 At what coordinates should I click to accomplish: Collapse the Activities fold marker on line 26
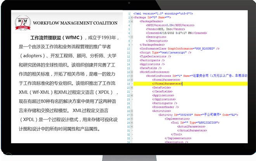coord(132,111)
